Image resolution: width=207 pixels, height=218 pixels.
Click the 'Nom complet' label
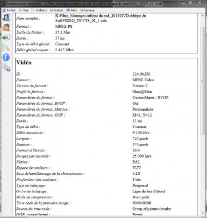(x=28, y=19)
